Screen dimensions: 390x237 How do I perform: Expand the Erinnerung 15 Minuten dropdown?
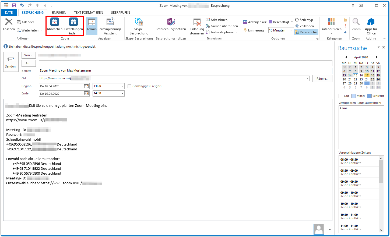click(292, 30)
